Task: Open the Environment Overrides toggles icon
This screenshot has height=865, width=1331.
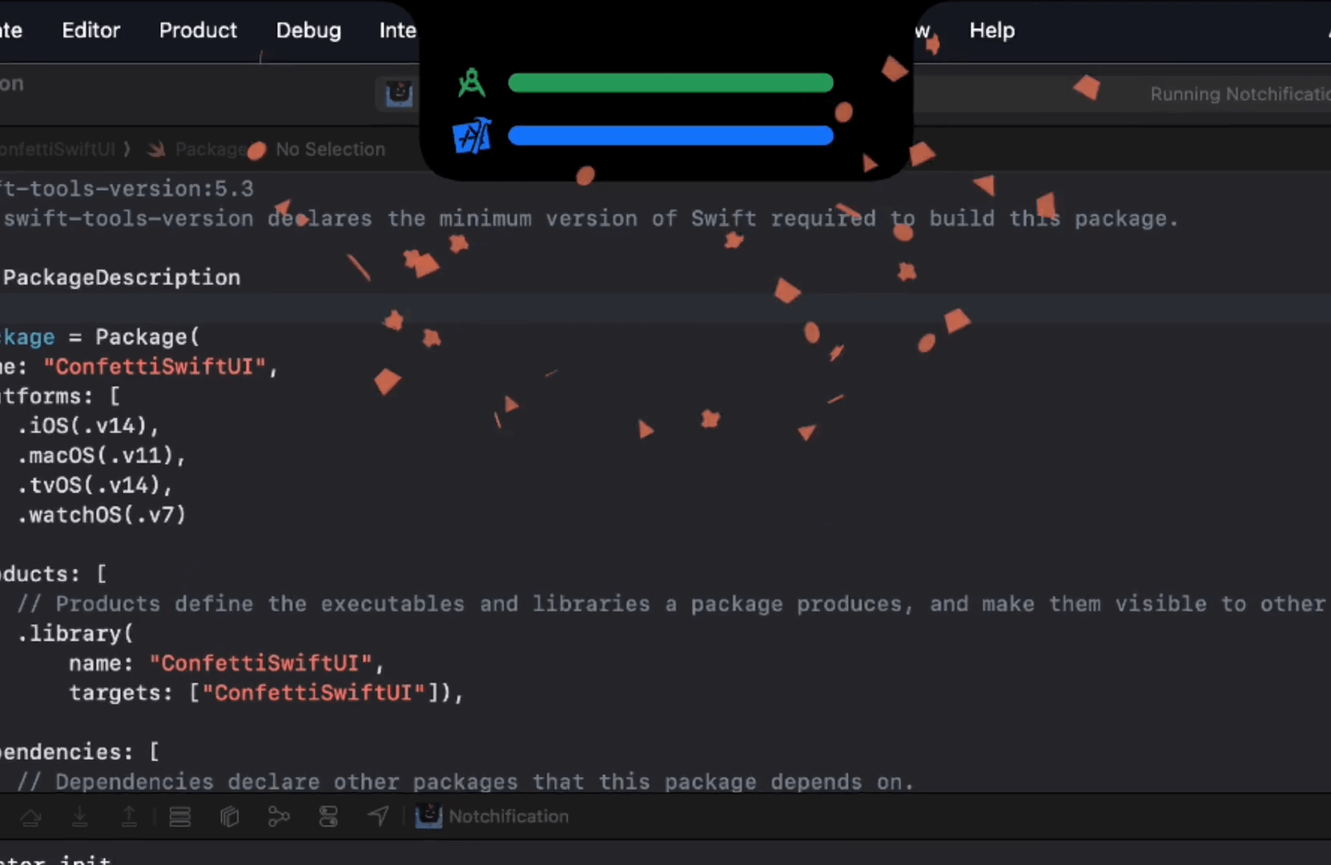Action: (328, 816)
